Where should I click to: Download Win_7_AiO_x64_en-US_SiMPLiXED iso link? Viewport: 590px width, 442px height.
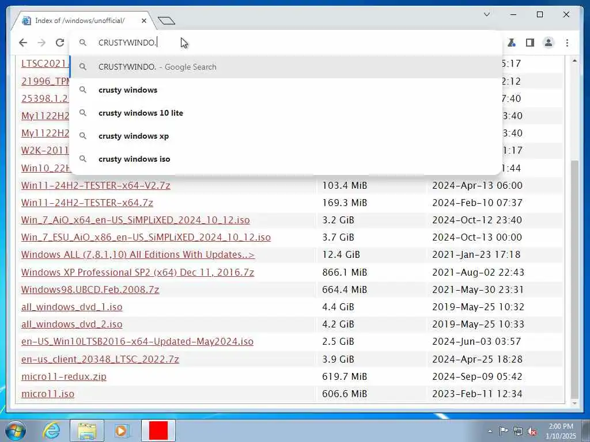tap(135, 220)
